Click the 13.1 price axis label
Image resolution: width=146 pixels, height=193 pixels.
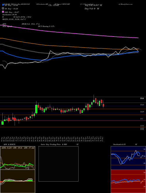click(142, 119)
